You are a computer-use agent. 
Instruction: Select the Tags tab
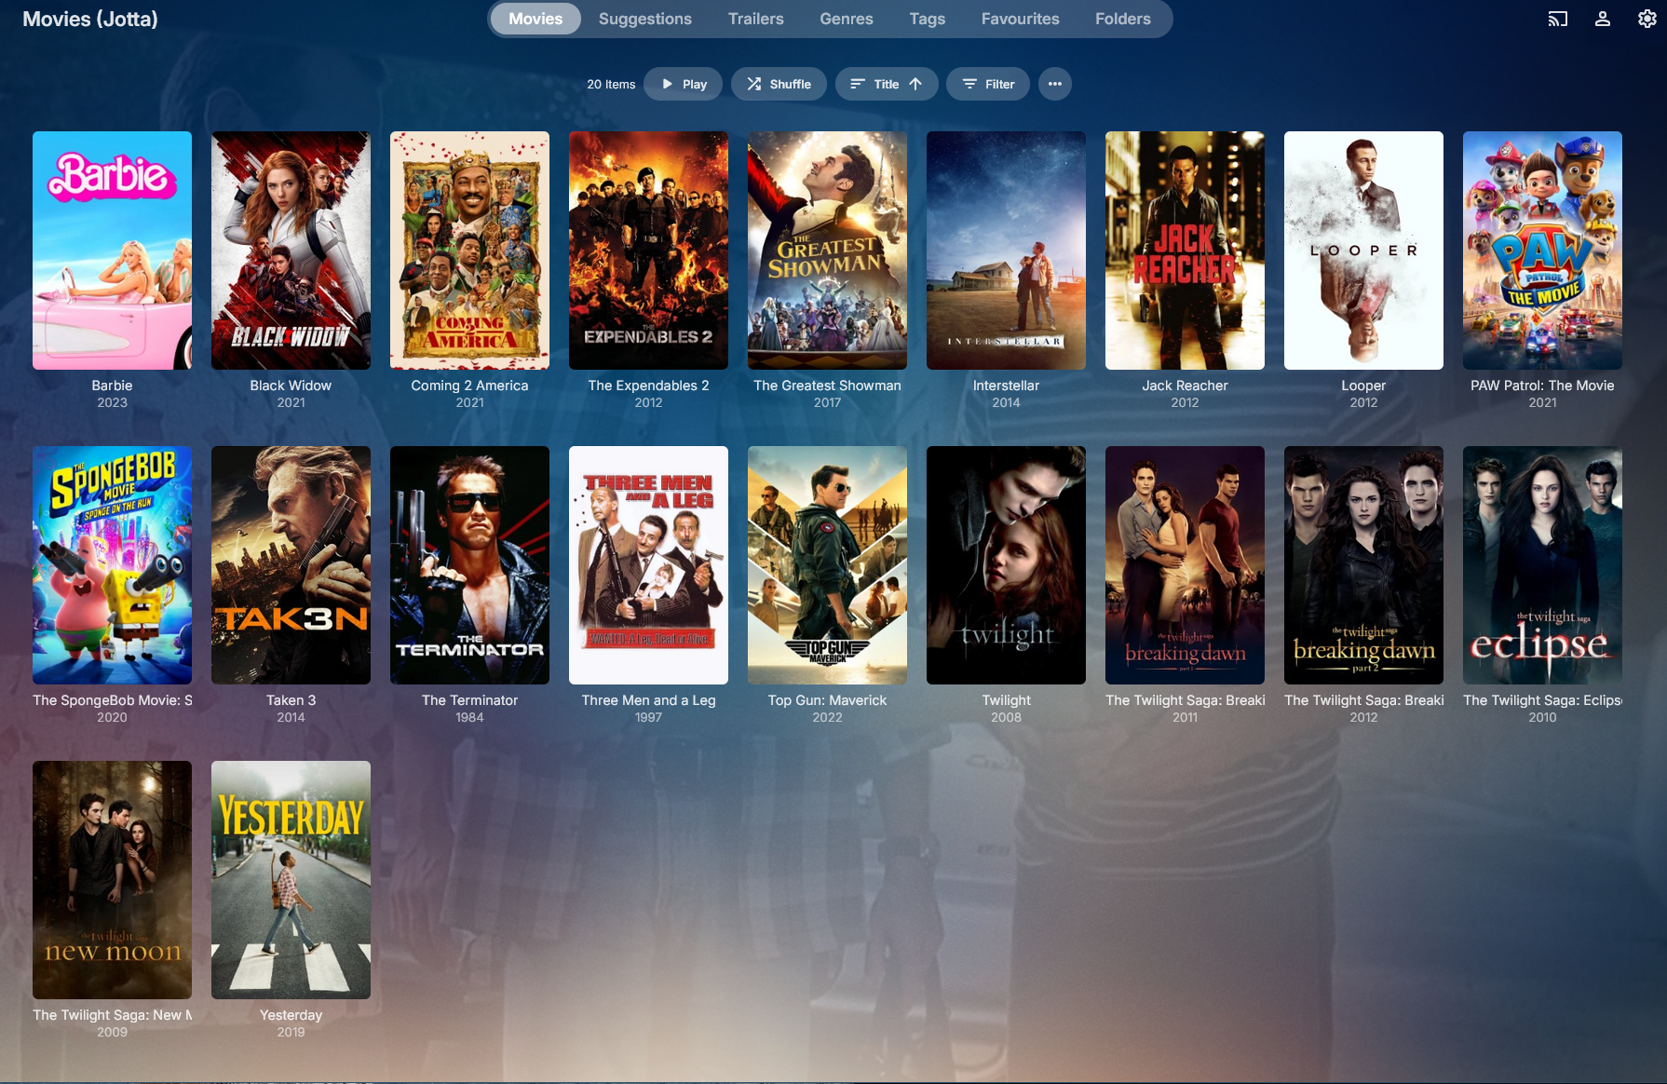coord(927,19)
